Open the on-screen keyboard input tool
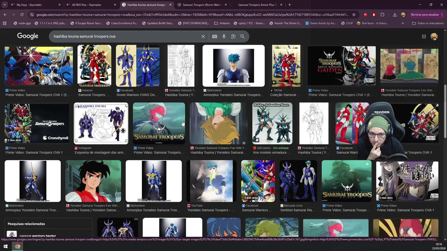The height and width of the screenshot is (251, 447). point(215,36)
